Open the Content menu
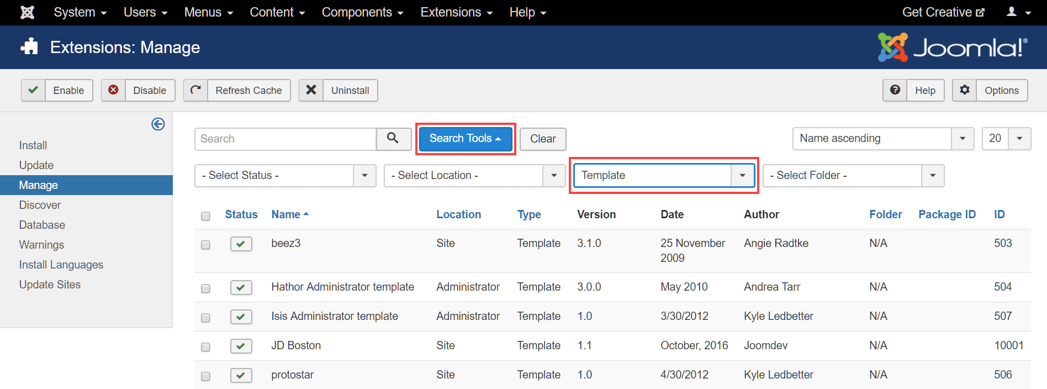The height and width of the screenshot is (389, 1047). pos(277,12)
